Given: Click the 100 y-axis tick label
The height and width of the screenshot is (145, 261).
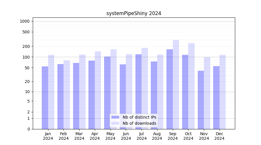Looking at the screenshot, I should pos(26,57).
